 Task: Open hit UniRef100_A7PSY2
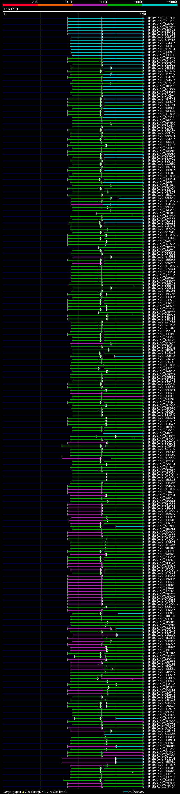click(161, 24)
